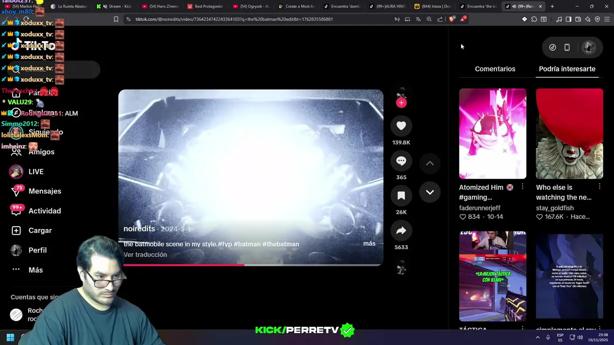Switch to the (844) Inbox tab
614x345 pixels.
pyautogui.click(x=433, y=6)
